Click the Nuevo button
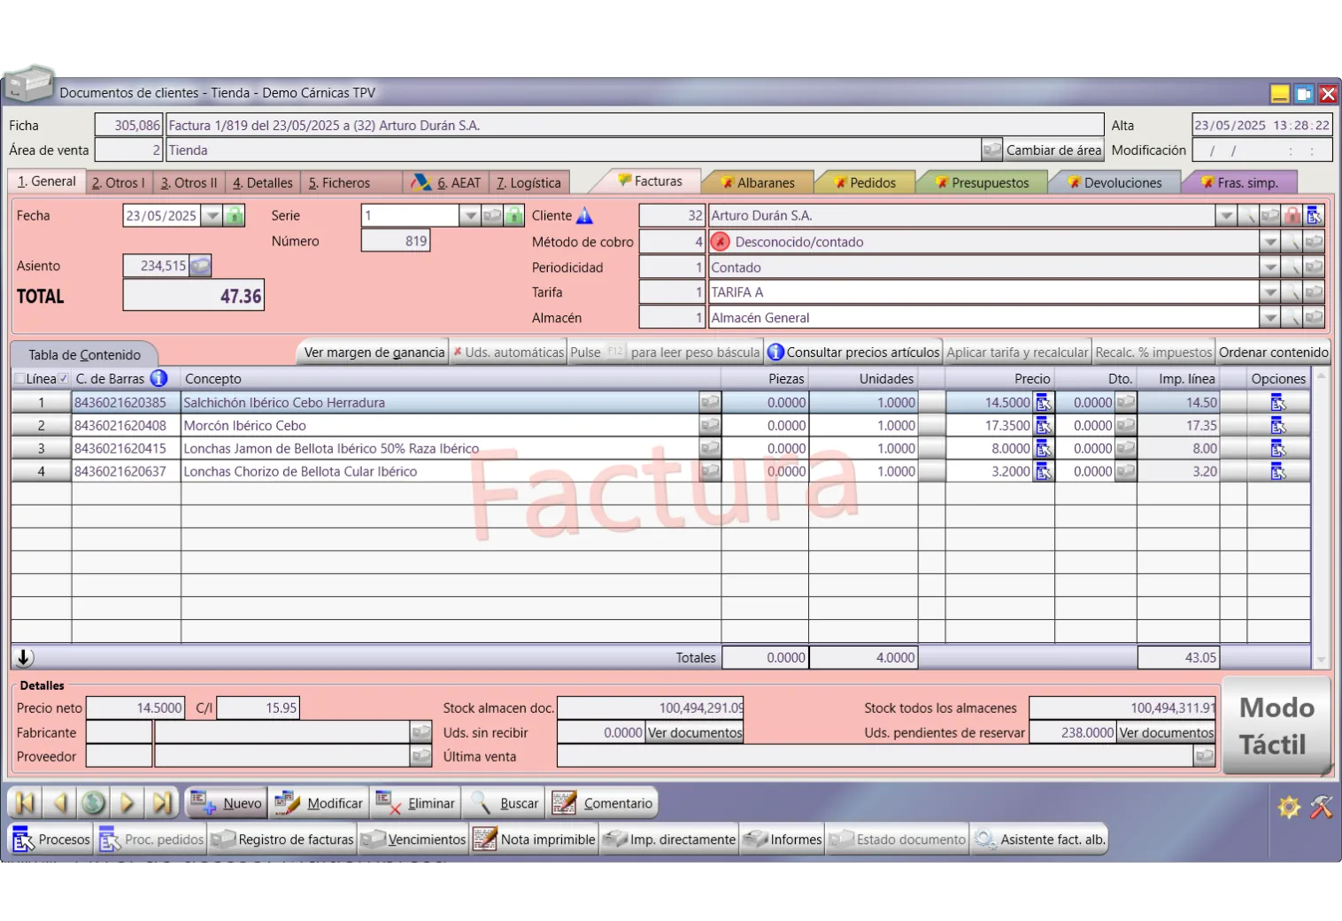Viewport: 1342px width, 921px height. coord(227,803)
